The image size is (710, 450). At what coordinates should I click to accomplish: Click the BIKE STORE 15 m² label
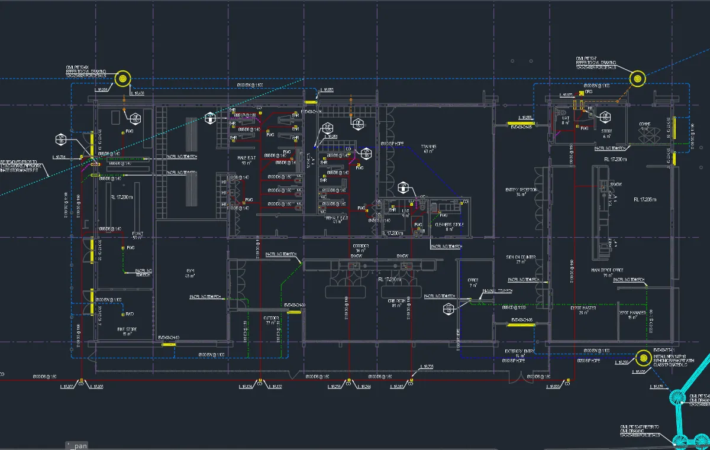pyautogui.click(x=126, y=332)
